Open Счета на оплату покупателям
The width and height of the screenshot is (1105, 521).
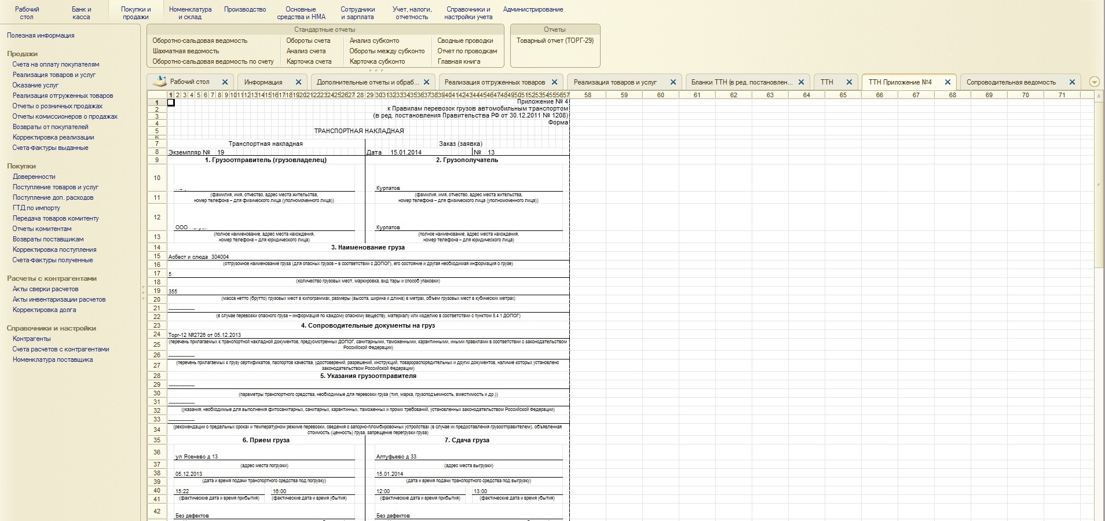click(x=56, y=64)
